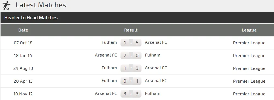Click the Result column header

tap(131, 30)
